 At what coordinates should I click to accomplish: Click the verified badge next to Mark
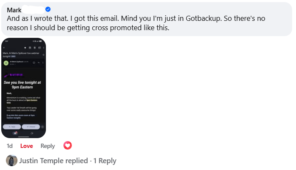coord(48,9)
